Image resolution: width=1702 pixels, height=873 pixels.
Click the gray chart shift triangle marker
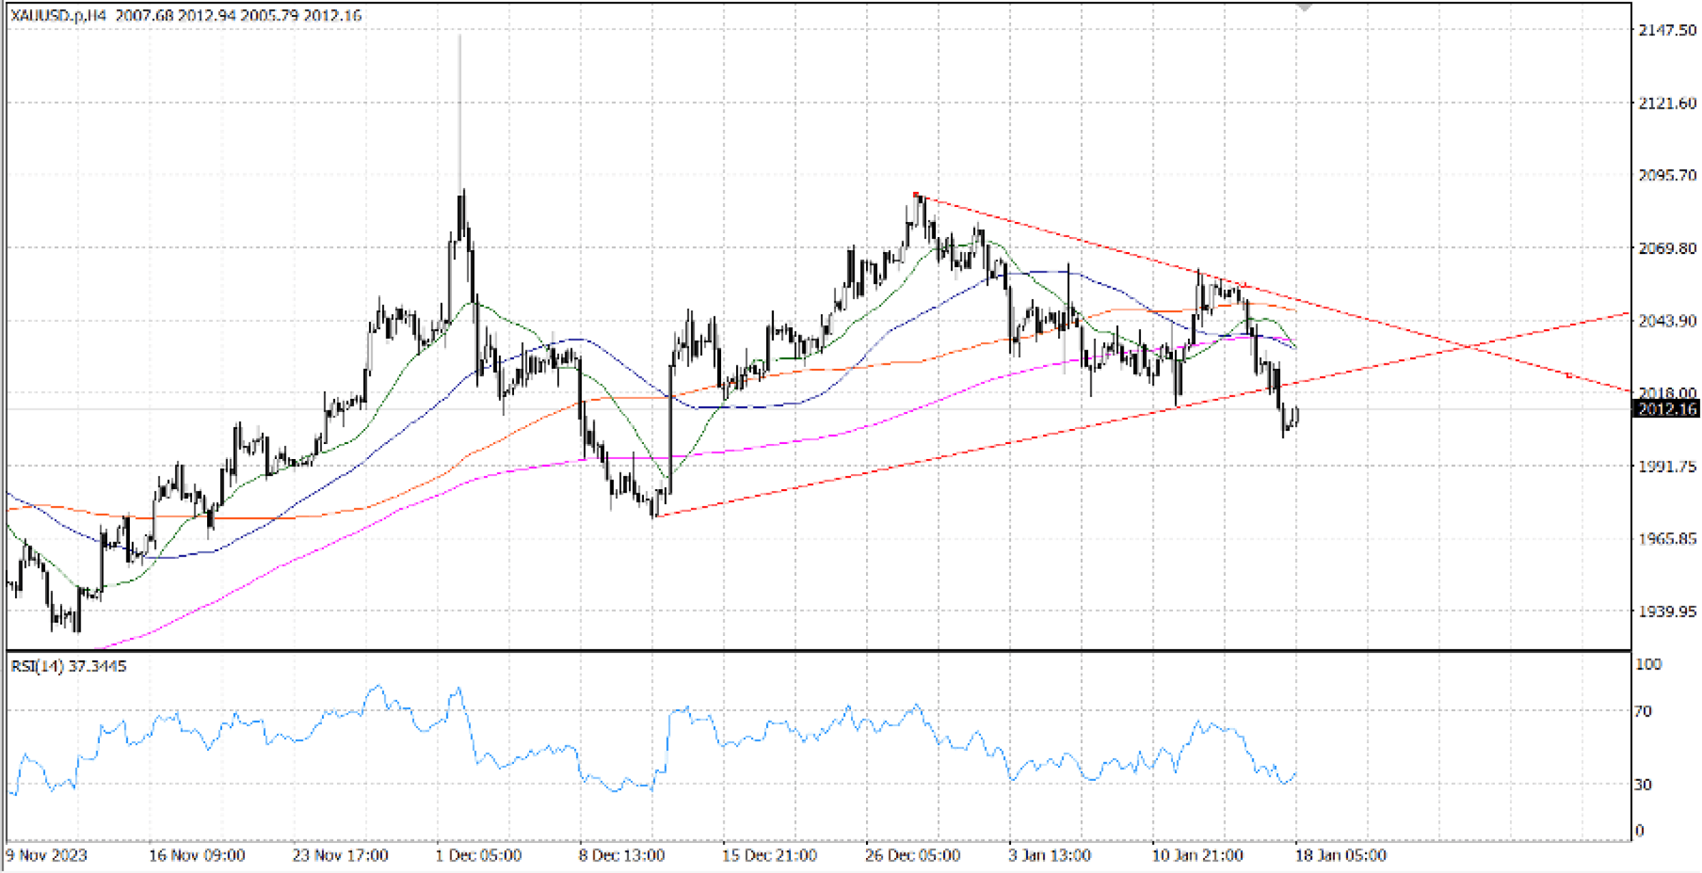click(1304, 8)
